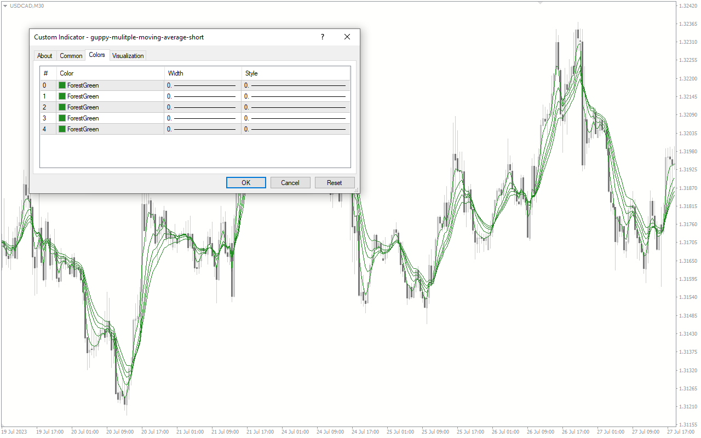This screenshot has height=438, width=701.
Task: Open the Style selector for row 1
Action: pyautogui.click(x=296, y=96)
